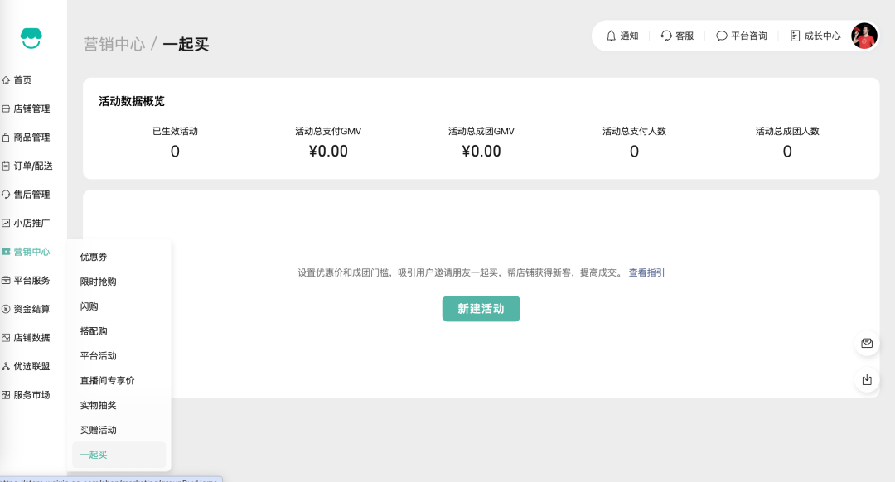Click the 新建活动 create activity button
This screenshot has width=895, height=482.
point(481,308)
